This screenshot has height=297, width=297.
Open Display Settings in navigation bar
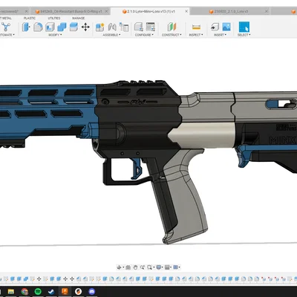coord(159,267)
